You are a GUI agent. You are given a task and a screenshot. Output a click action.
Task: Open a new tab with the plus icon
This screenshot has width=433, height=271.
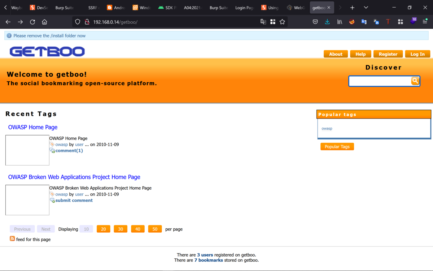pos(352,8)
